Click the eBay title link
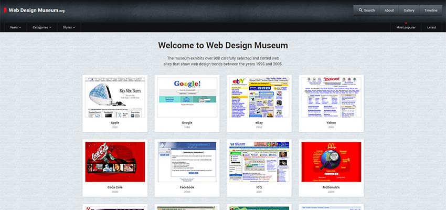This screenshot has width=446, height=210. point(259,123)
